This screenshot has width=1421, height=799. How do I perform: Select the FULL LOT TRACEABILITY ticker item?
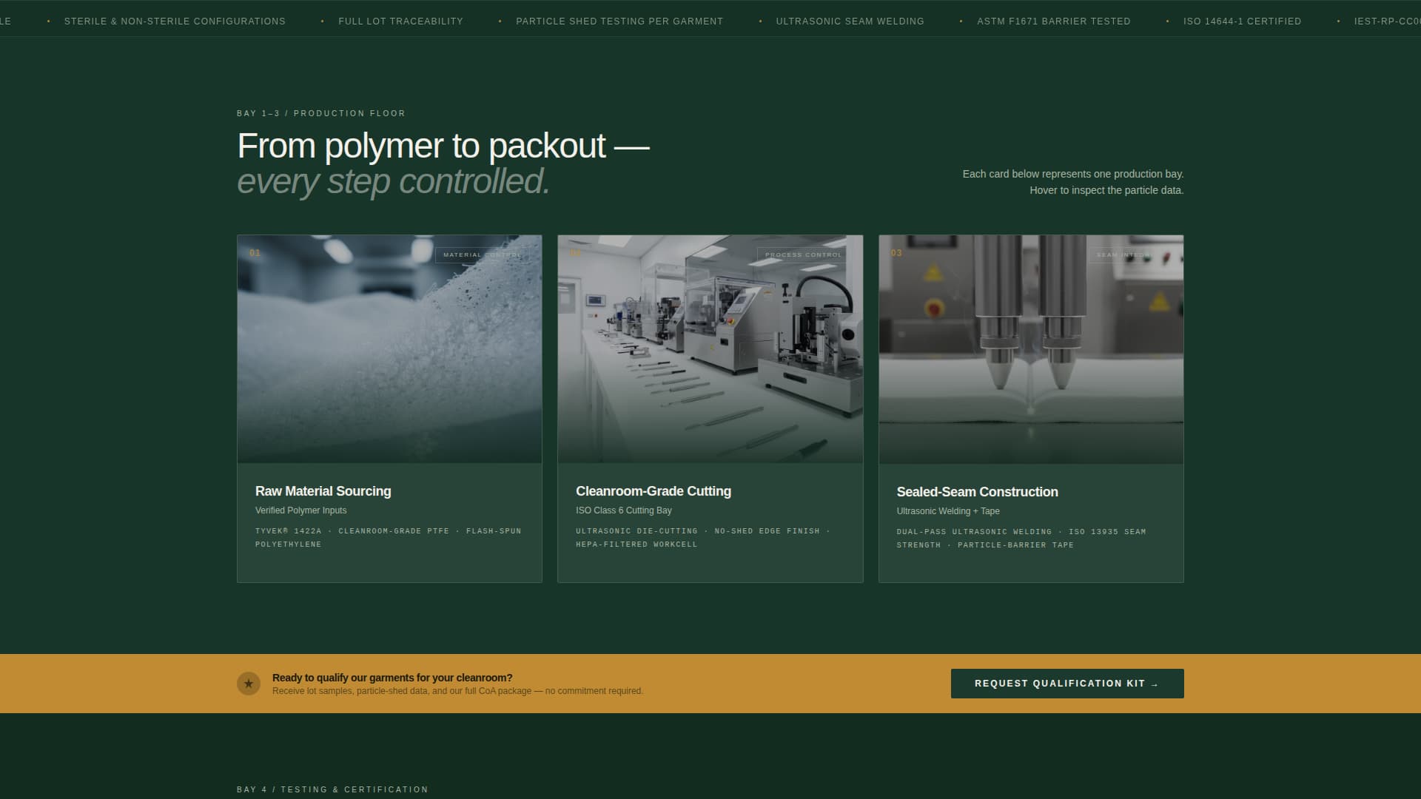point(400,21)
